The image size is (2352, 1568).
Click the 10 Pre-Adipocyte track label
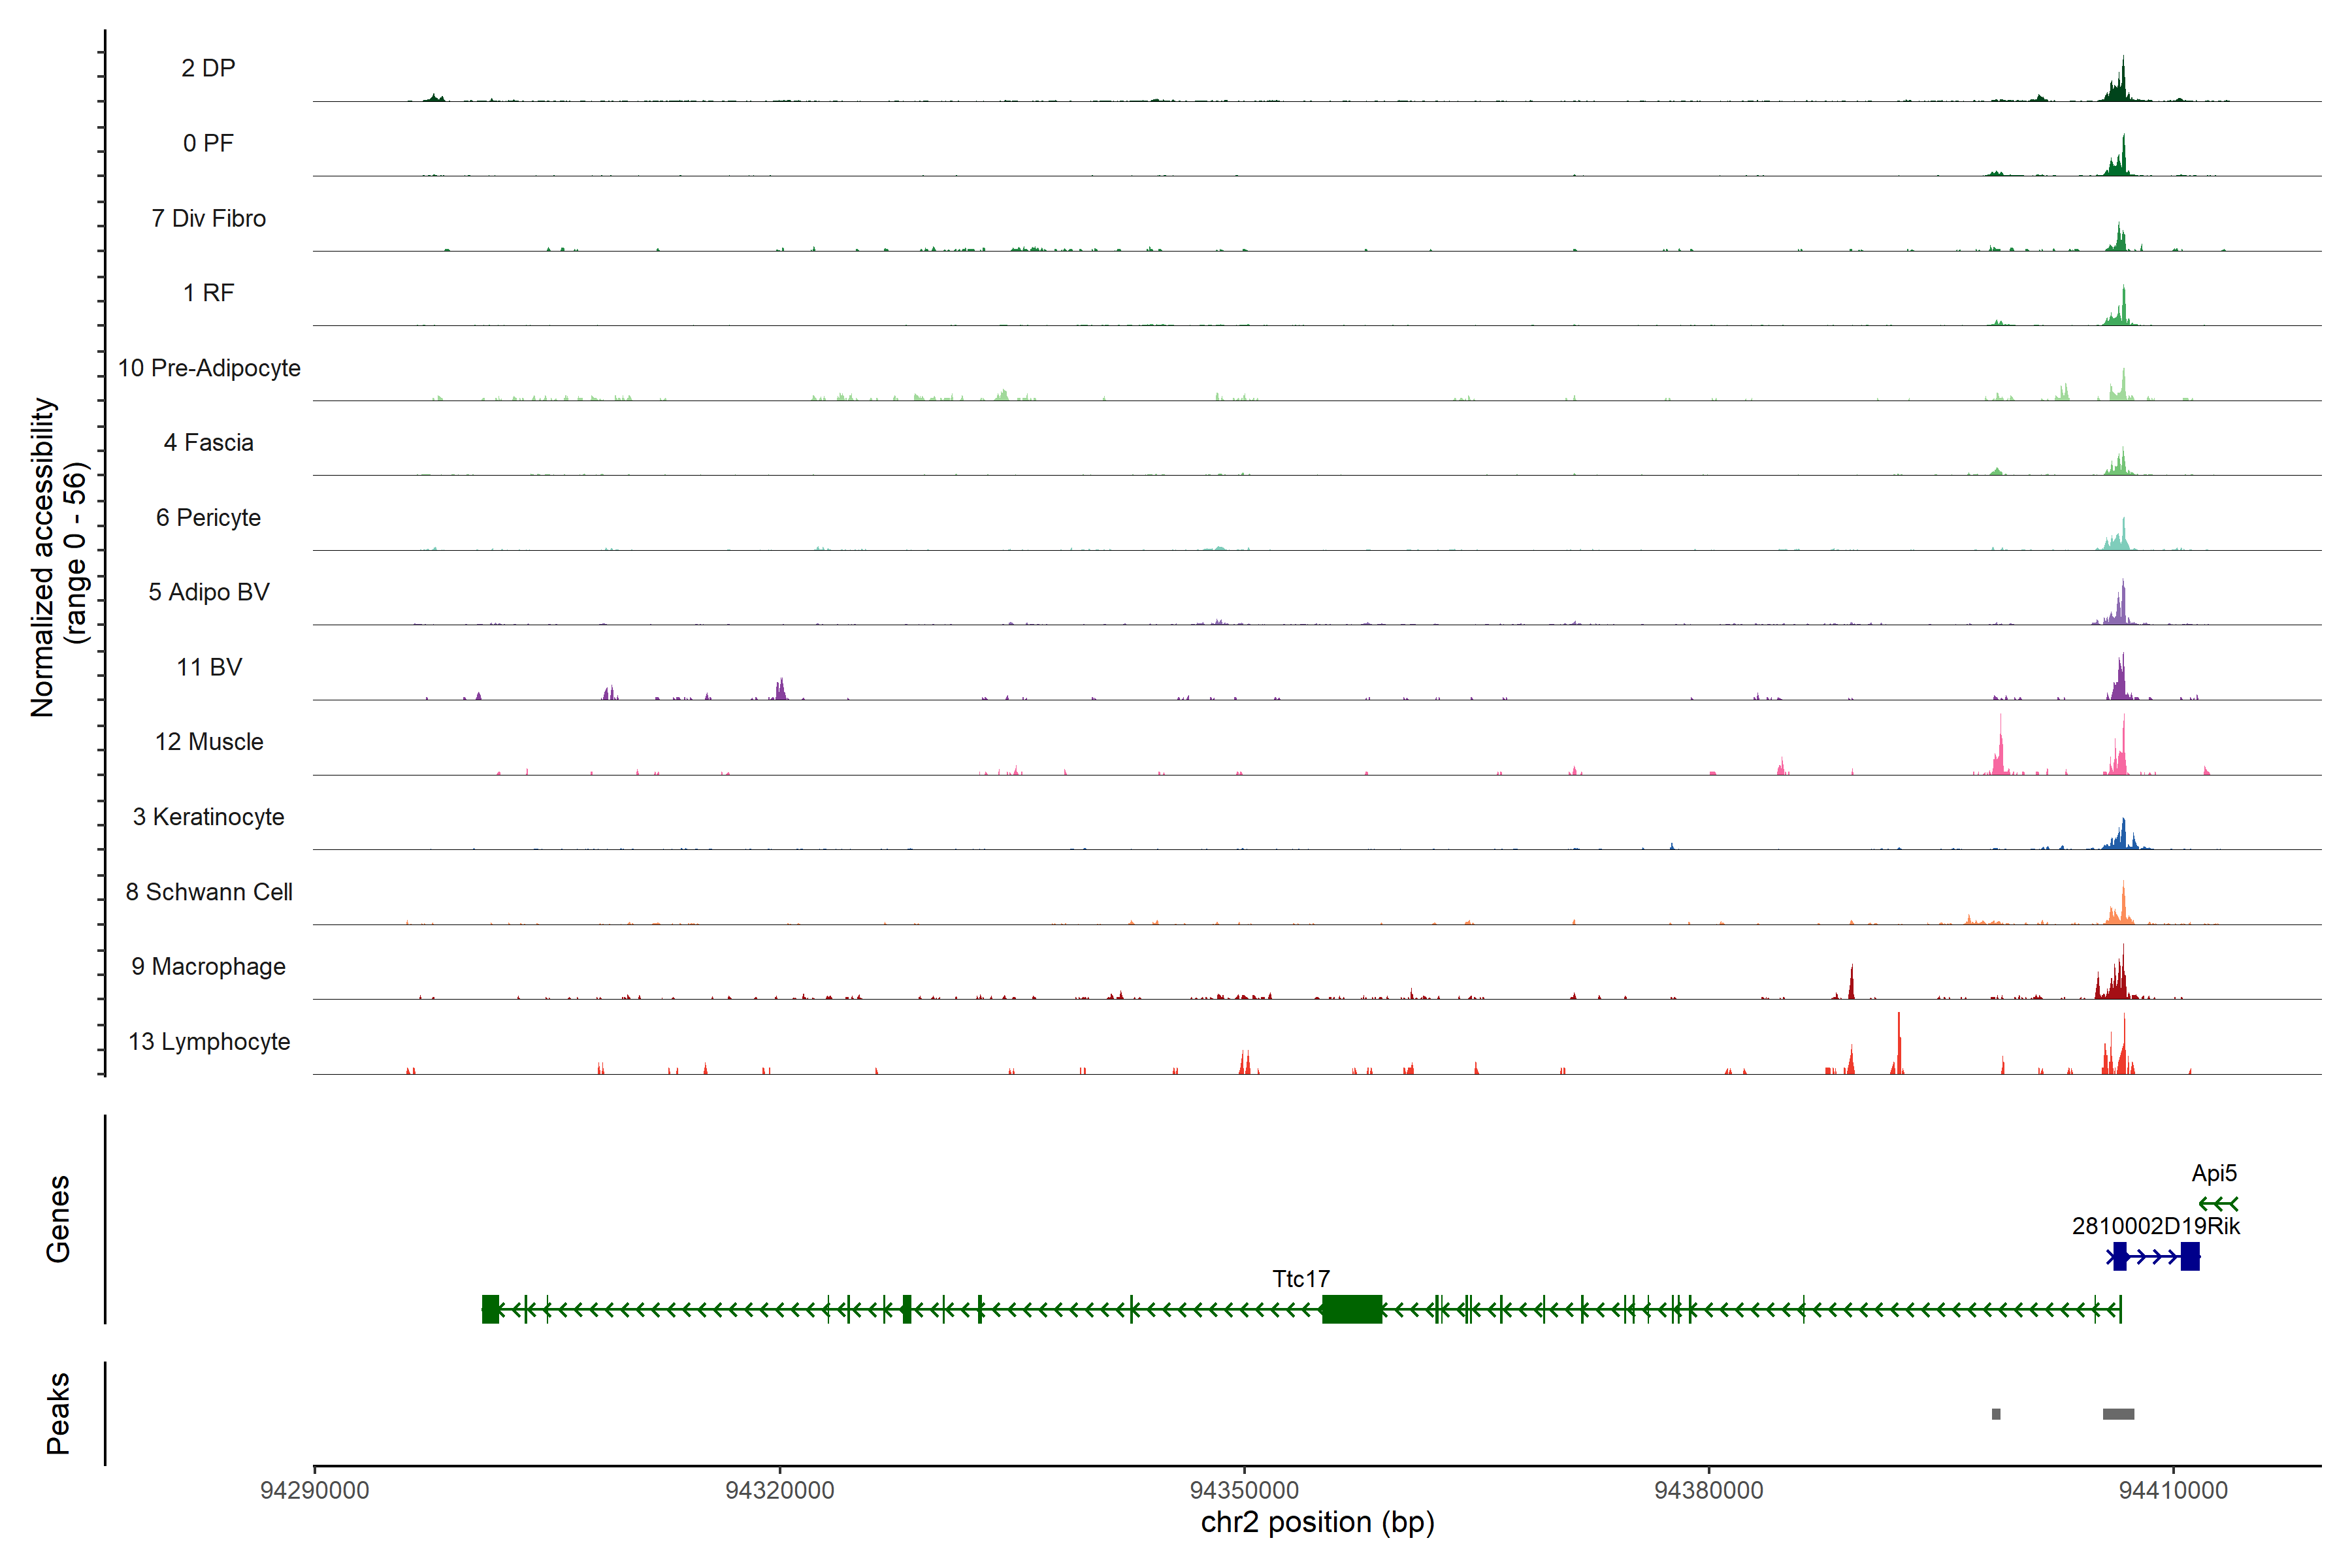pos(209,368)
